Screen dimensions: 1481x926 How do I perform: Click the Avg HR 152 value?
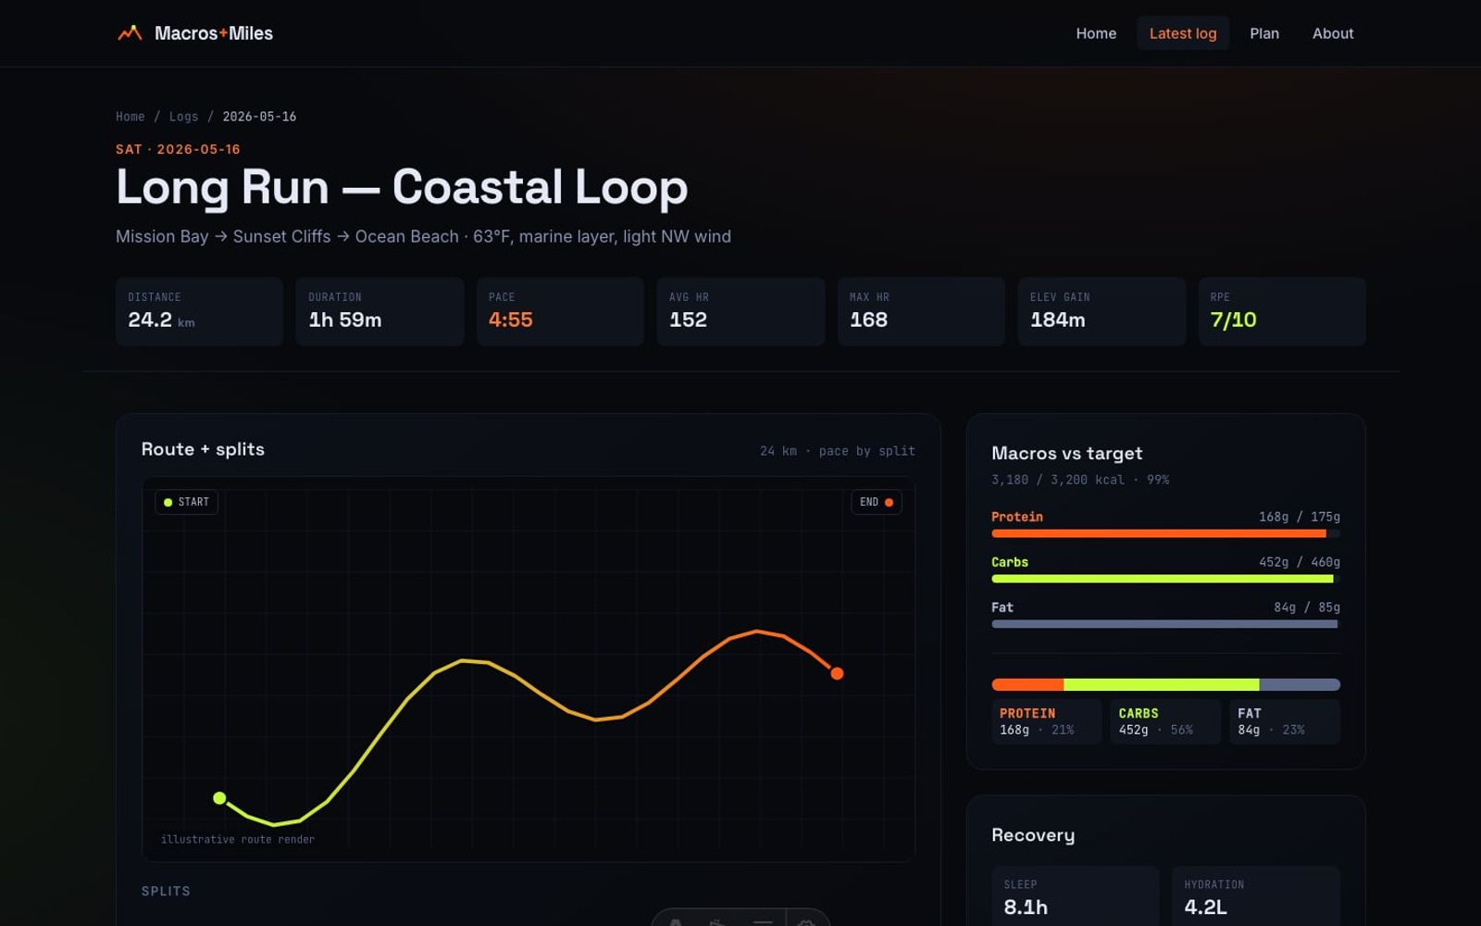[688, 319]
